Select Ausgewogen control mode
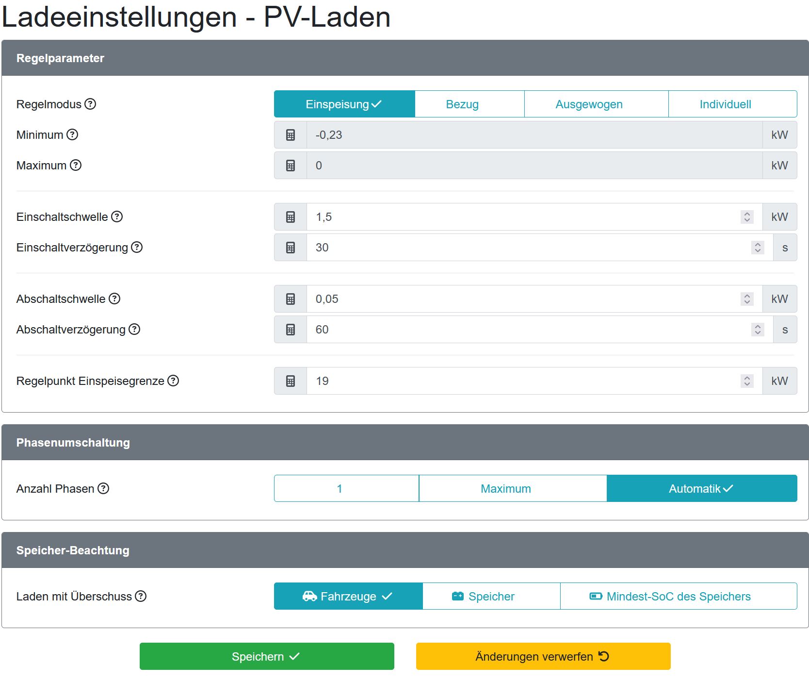Image resolution: width=809 pixels, height=682 pixels. pos(596,104)
